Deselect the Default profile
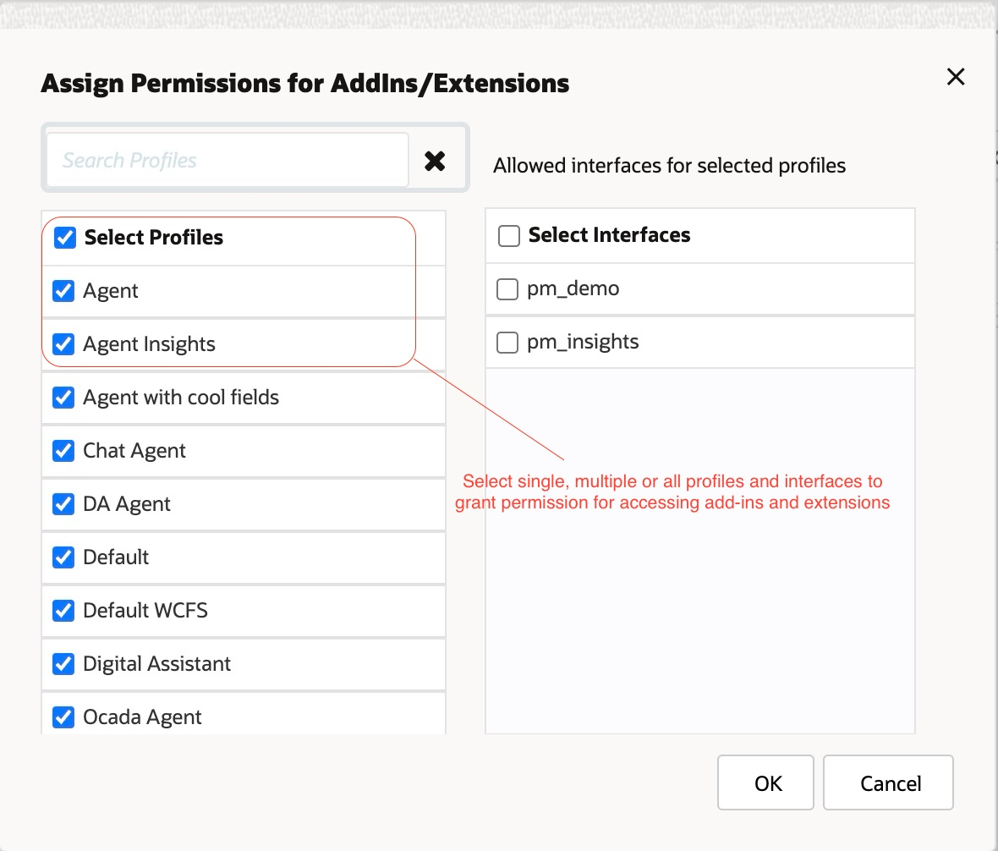The height and width of the screenshot is (851, 998). pos(64,557)
